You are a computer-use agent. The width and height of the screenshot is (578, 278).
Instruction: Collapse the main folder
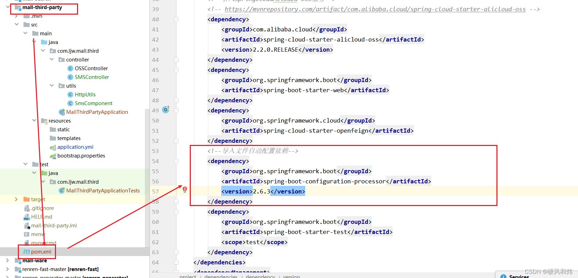tap(25, 33)
